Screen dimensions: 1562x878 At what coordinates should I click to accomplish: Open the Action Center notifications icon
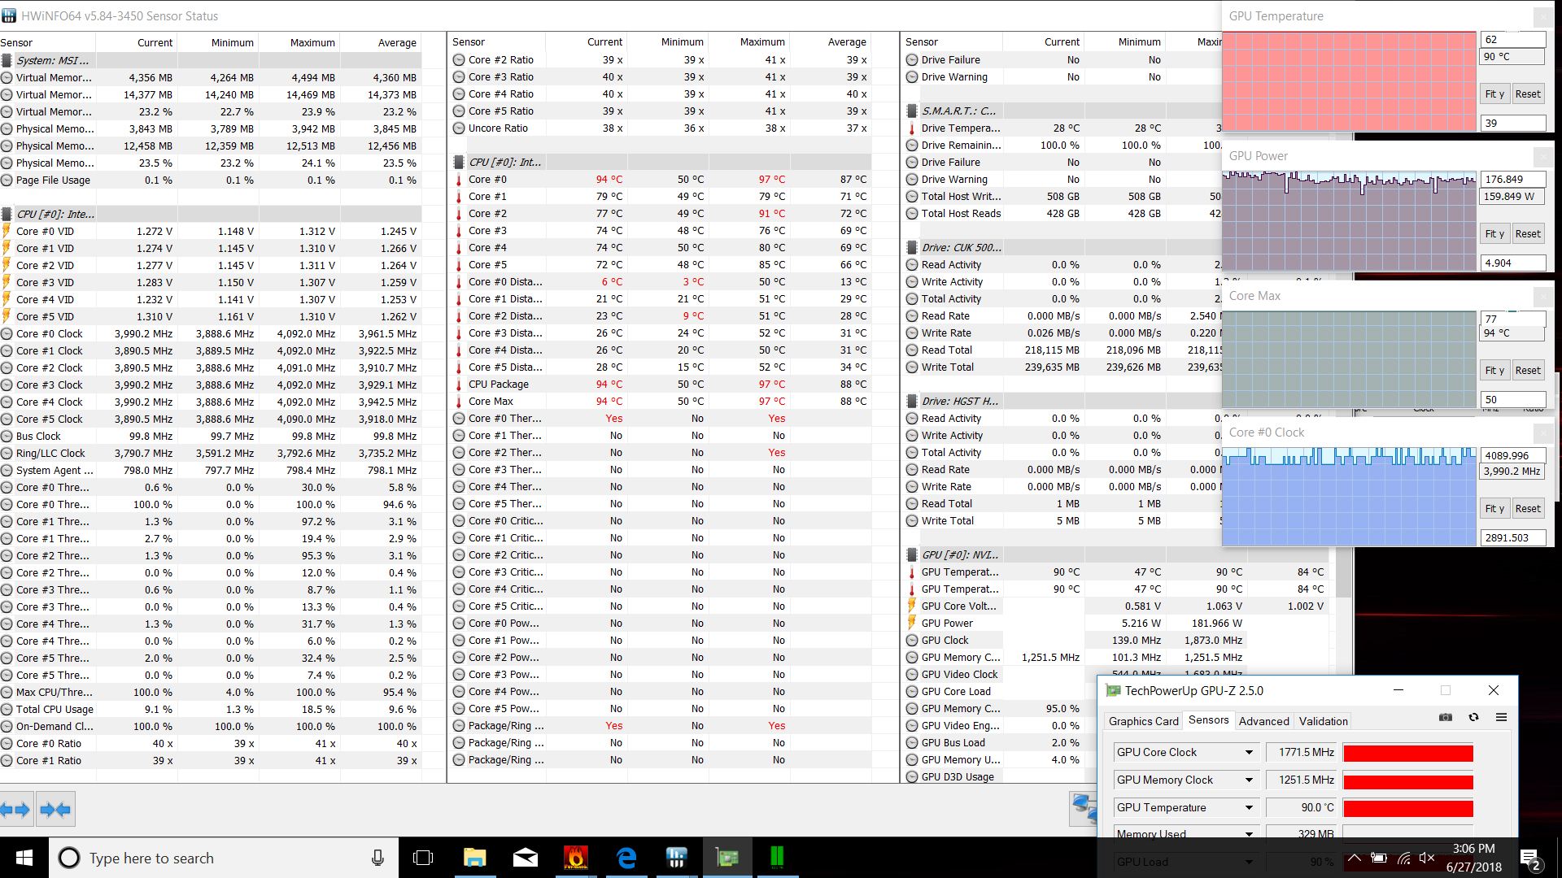(1530, 858)
